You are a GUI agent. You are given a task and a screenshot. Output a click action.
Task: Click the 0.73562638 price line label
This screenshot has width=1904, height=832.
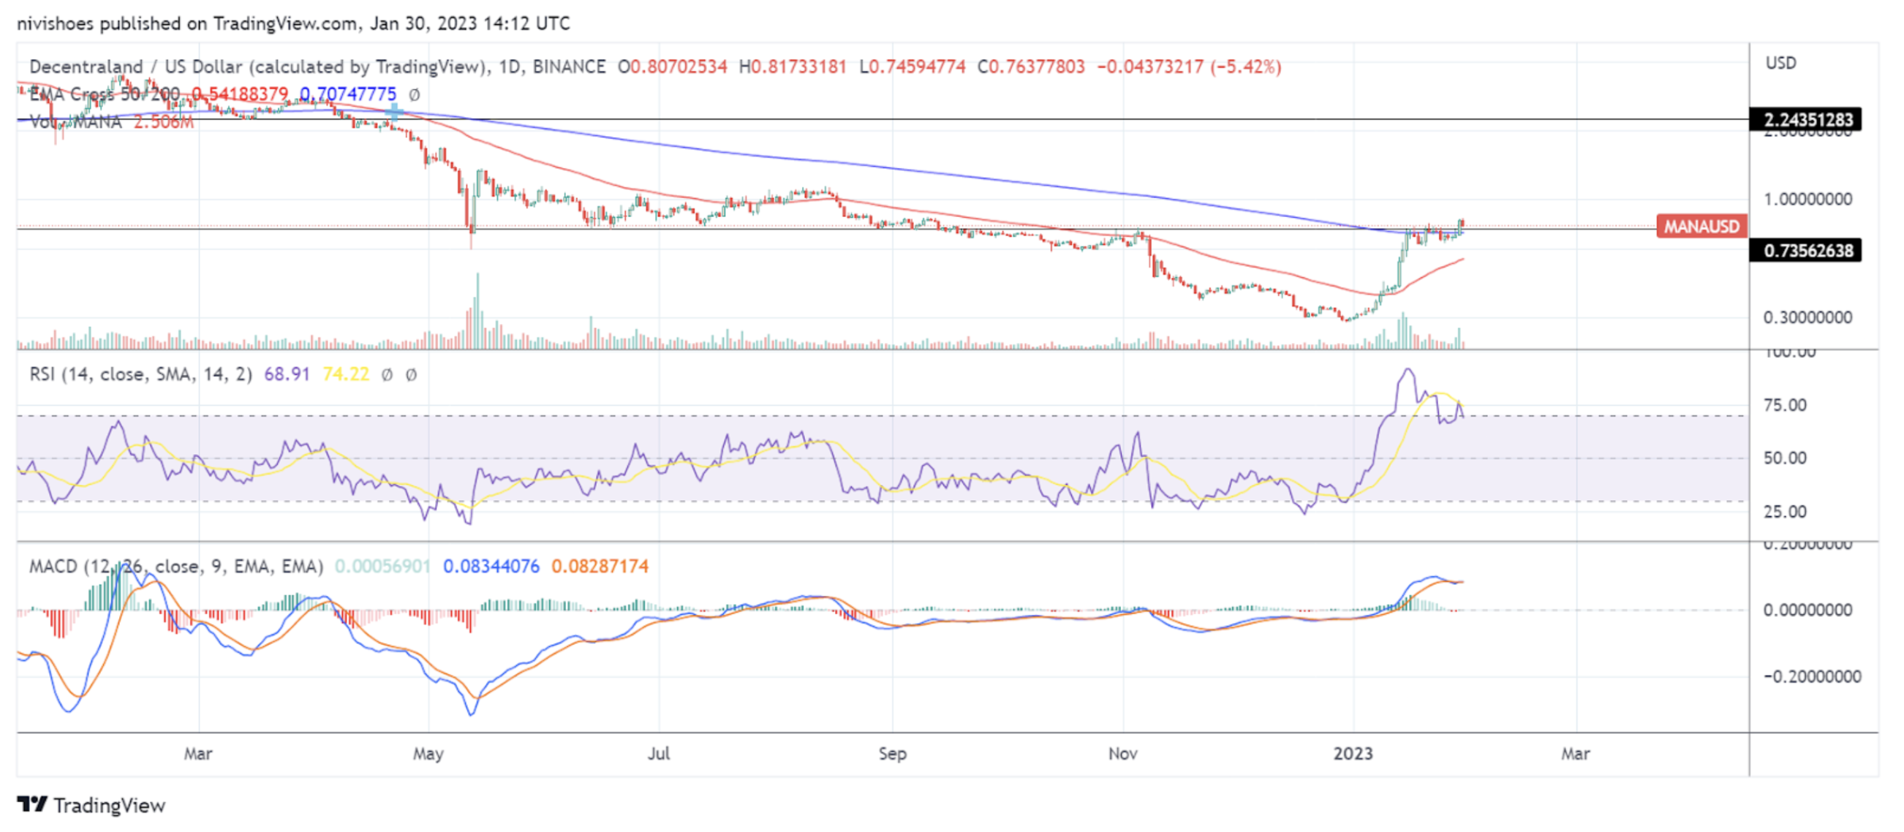point(1807,251)
